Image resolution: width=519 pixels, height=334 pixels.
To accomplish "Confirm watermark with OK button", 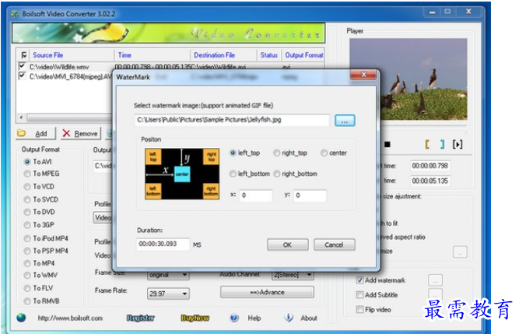I will [287, 245].
